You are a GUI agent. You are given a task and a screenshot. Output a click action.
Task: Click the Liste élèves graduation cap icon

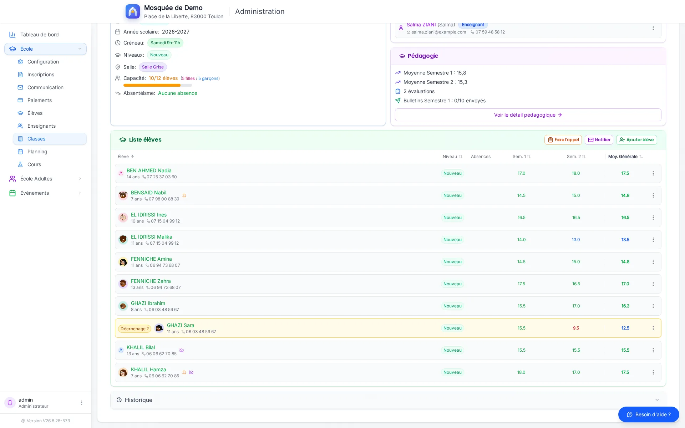pyautogui.click(x=123, y=140)
